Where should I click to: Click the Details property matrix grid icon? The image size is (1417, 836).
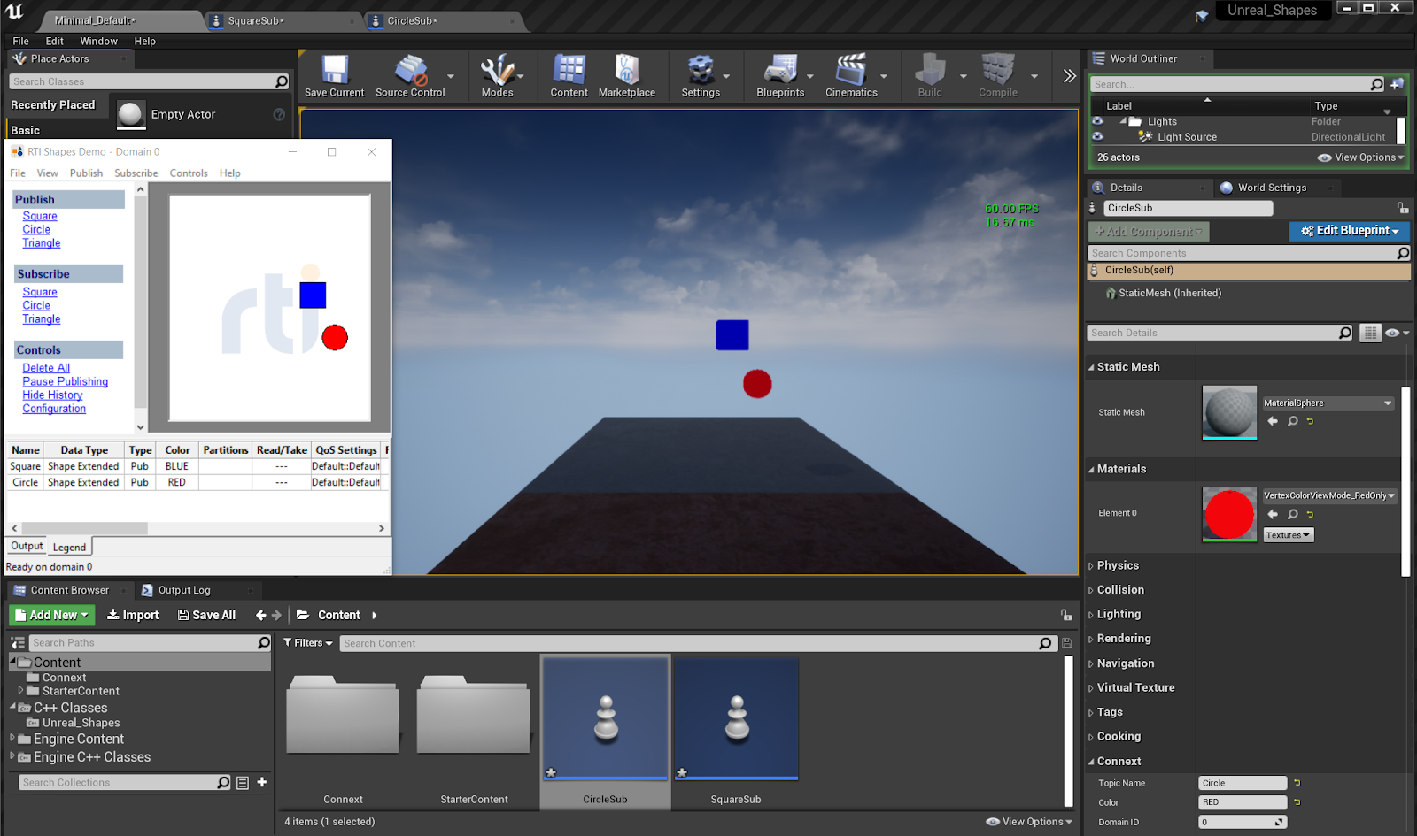(1370, 333)
